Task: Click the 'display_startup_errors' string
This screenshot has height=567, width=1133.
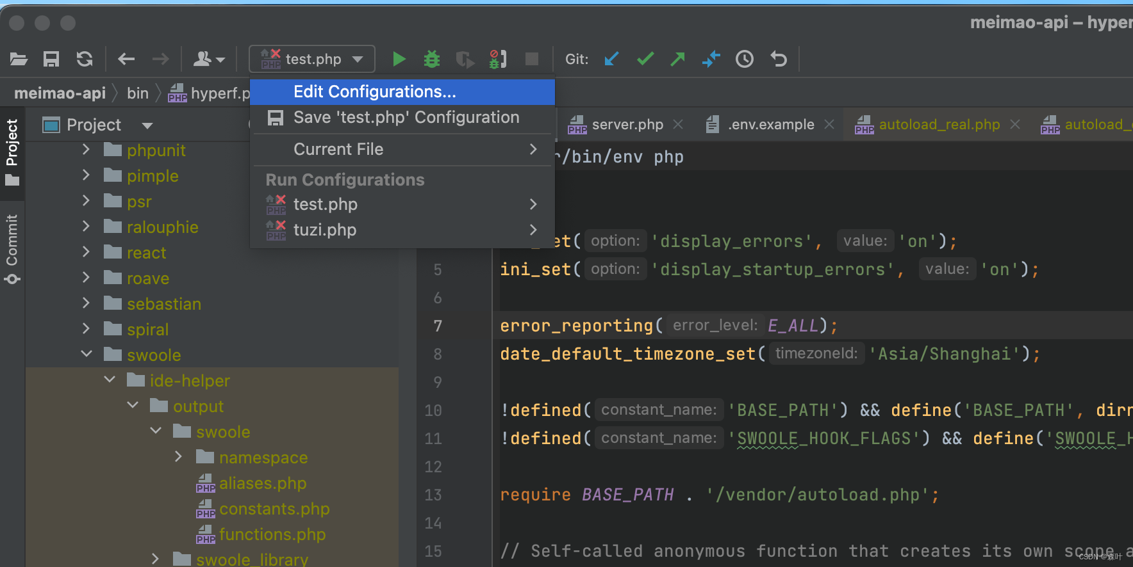Action: click(773, 269)
